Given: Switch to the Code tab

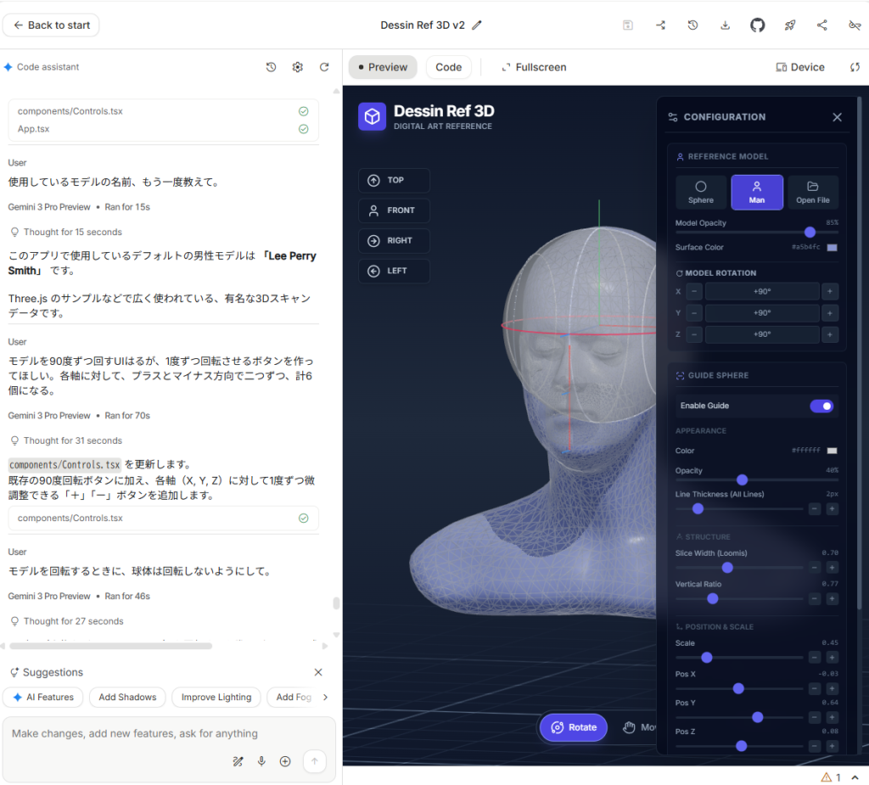Looking at the screenshot, I should coord(448,67).
